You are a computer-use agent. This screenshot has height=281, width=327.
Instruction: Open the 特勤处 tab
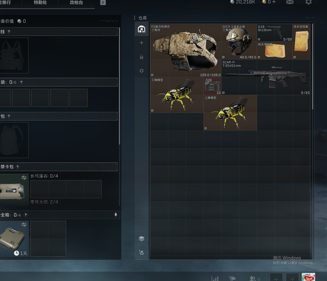pyautogui.click(x=40, y=2)
